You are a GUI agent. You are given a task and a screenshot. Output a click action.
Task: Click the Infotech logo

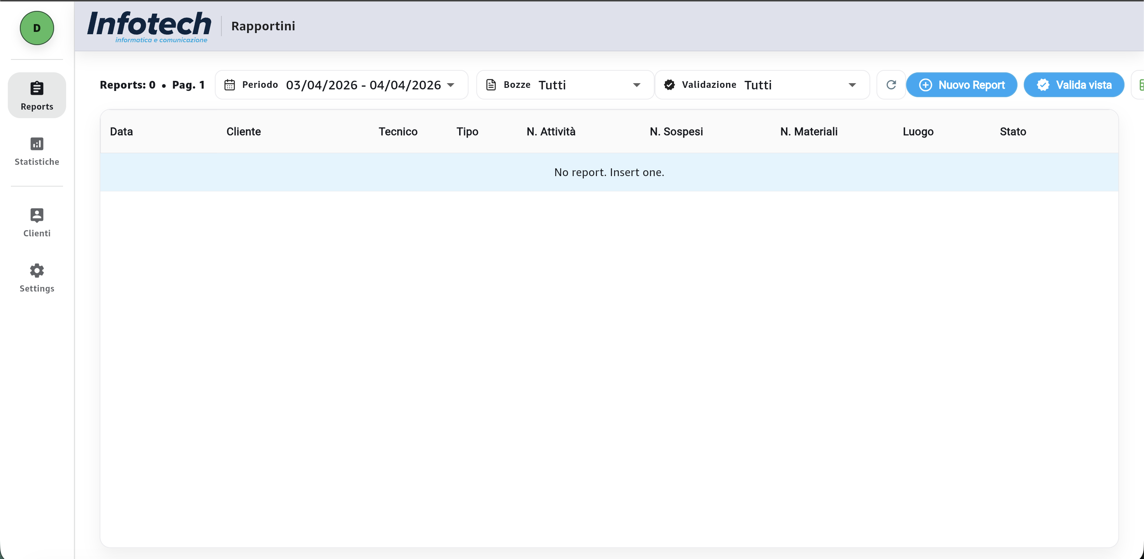(149, 26)
